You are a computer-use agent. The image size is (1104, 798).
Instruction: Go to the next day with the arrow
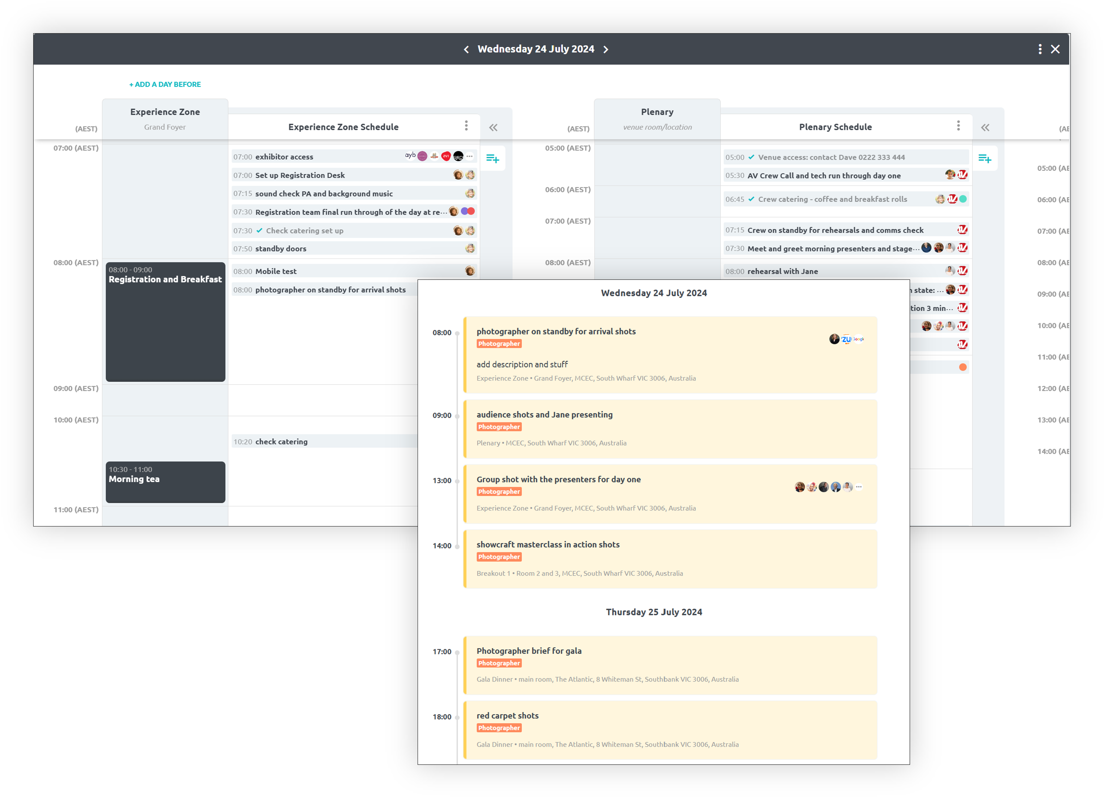tap(606, 49)
